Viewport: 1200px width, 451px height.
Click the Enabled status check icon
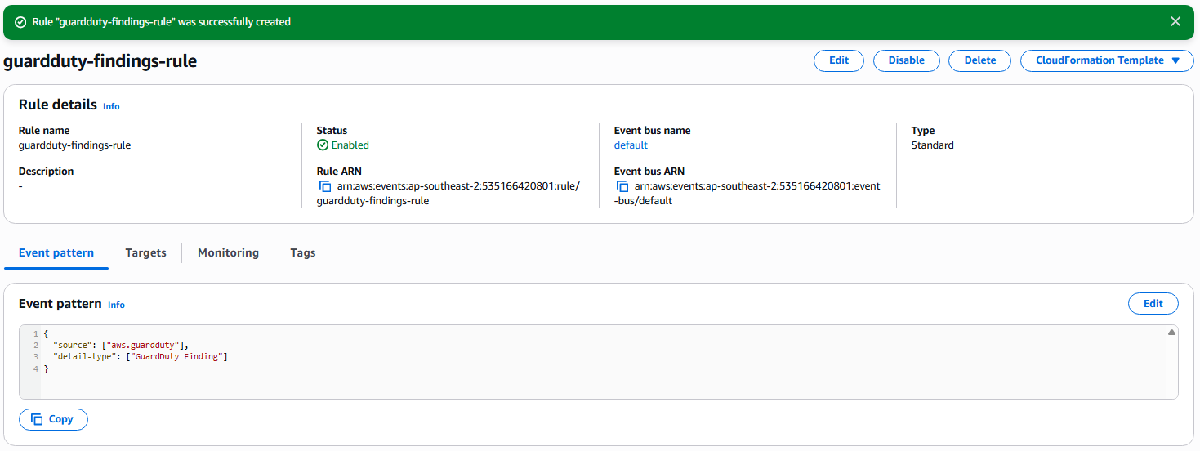tap(323, 145)
